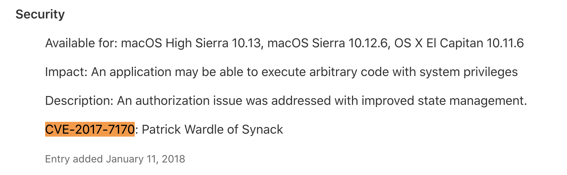
Task: Click 'macOS High Sierra 10.13' text
Action: [191, 43]
